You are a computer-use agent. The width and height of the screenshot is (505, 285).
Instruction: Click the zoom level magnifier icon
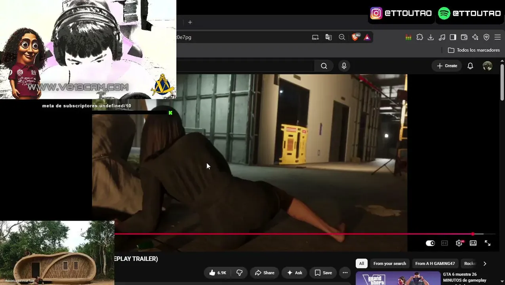(342, 37)
